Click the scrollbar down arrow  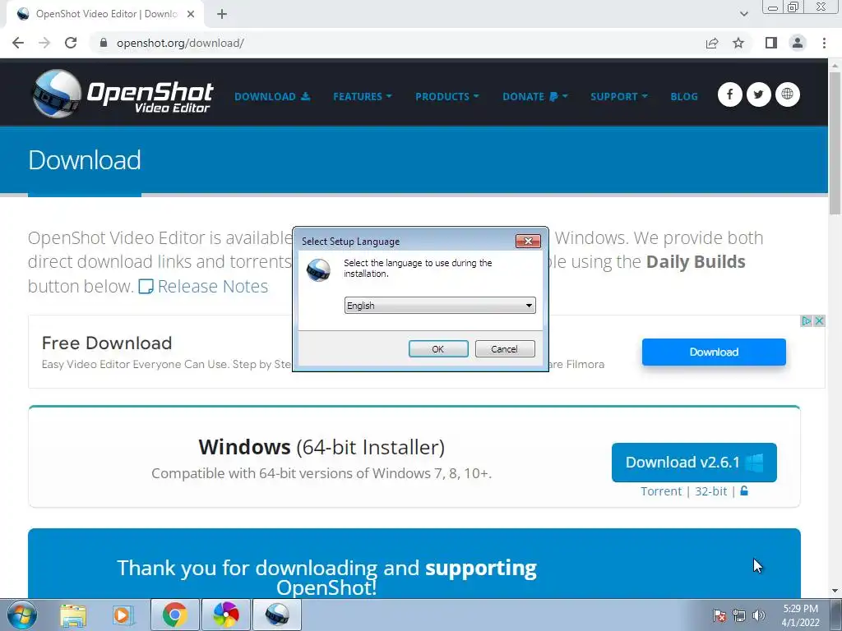(835, 592)
